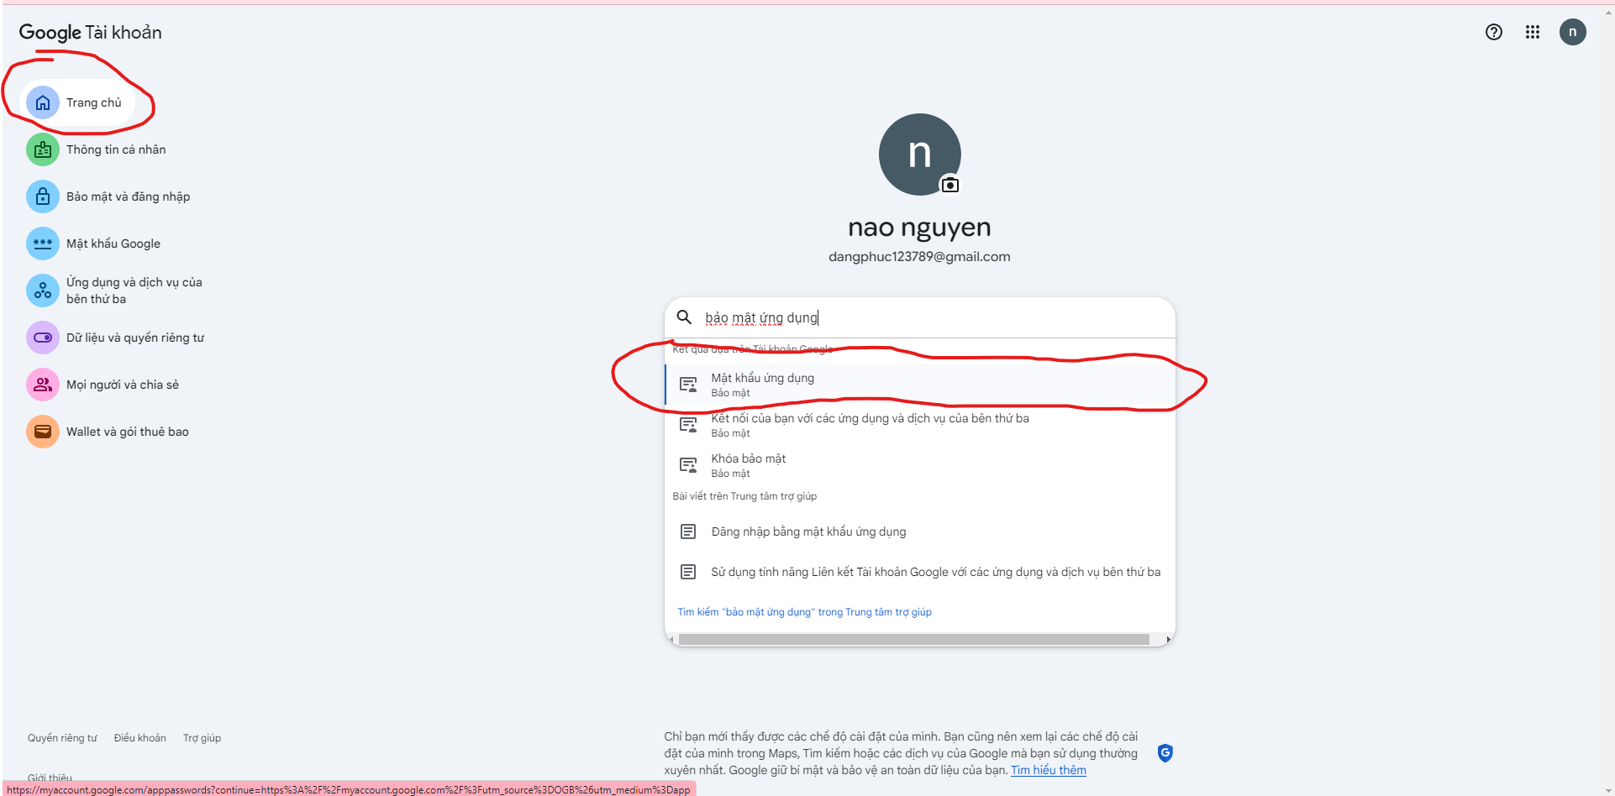The image size is (1615, 796).
Task: Click the Wallet và gói thuê bao icon
Action: (43, 432)
